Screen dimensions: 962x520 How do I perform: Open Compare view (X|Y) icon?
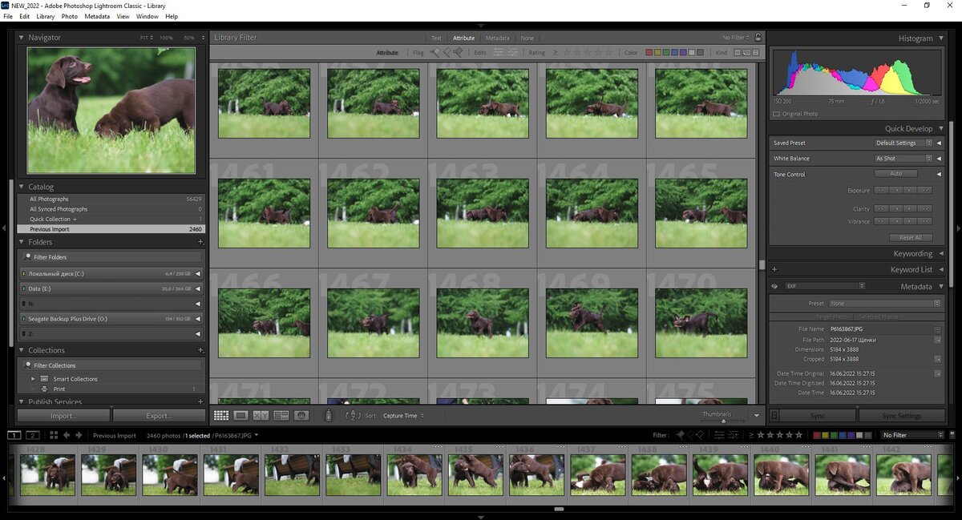pyautogui.click(x=261, y=415)
